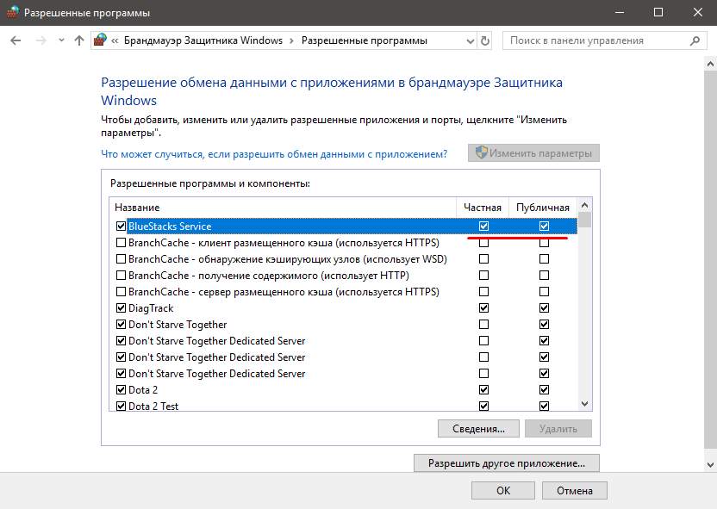Image resolution: width=717 pixels, height=509 pixels.
Task: Click the window title firewall icon
Action: (x=13, y=12)
